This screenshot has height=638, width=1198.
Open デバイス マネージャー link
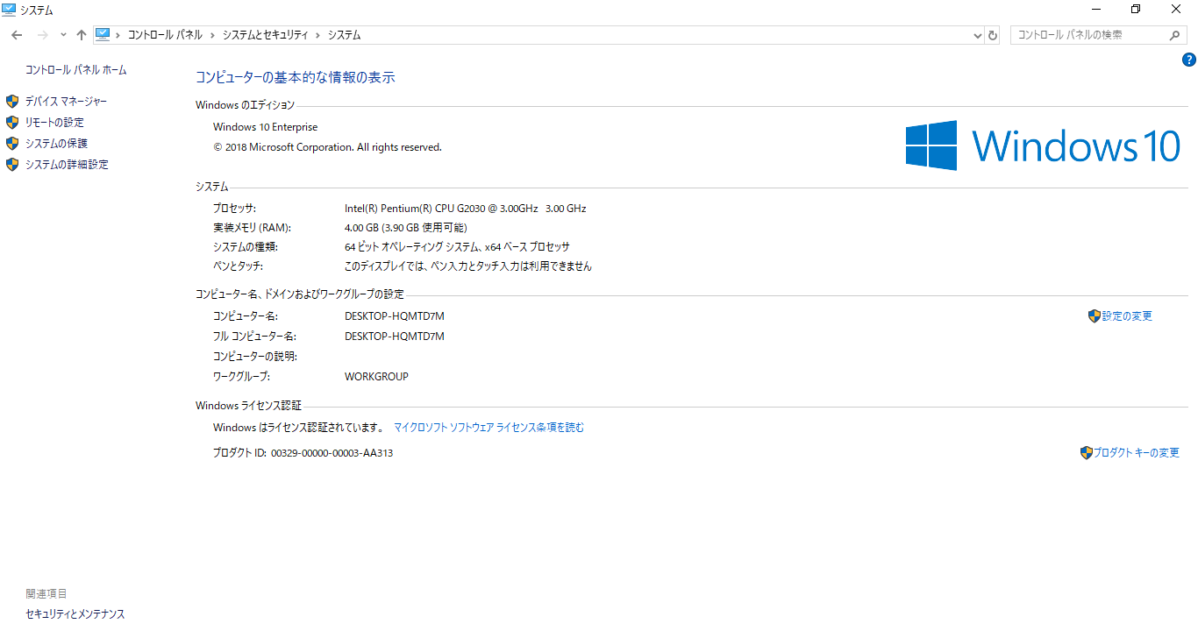[66, 102]
